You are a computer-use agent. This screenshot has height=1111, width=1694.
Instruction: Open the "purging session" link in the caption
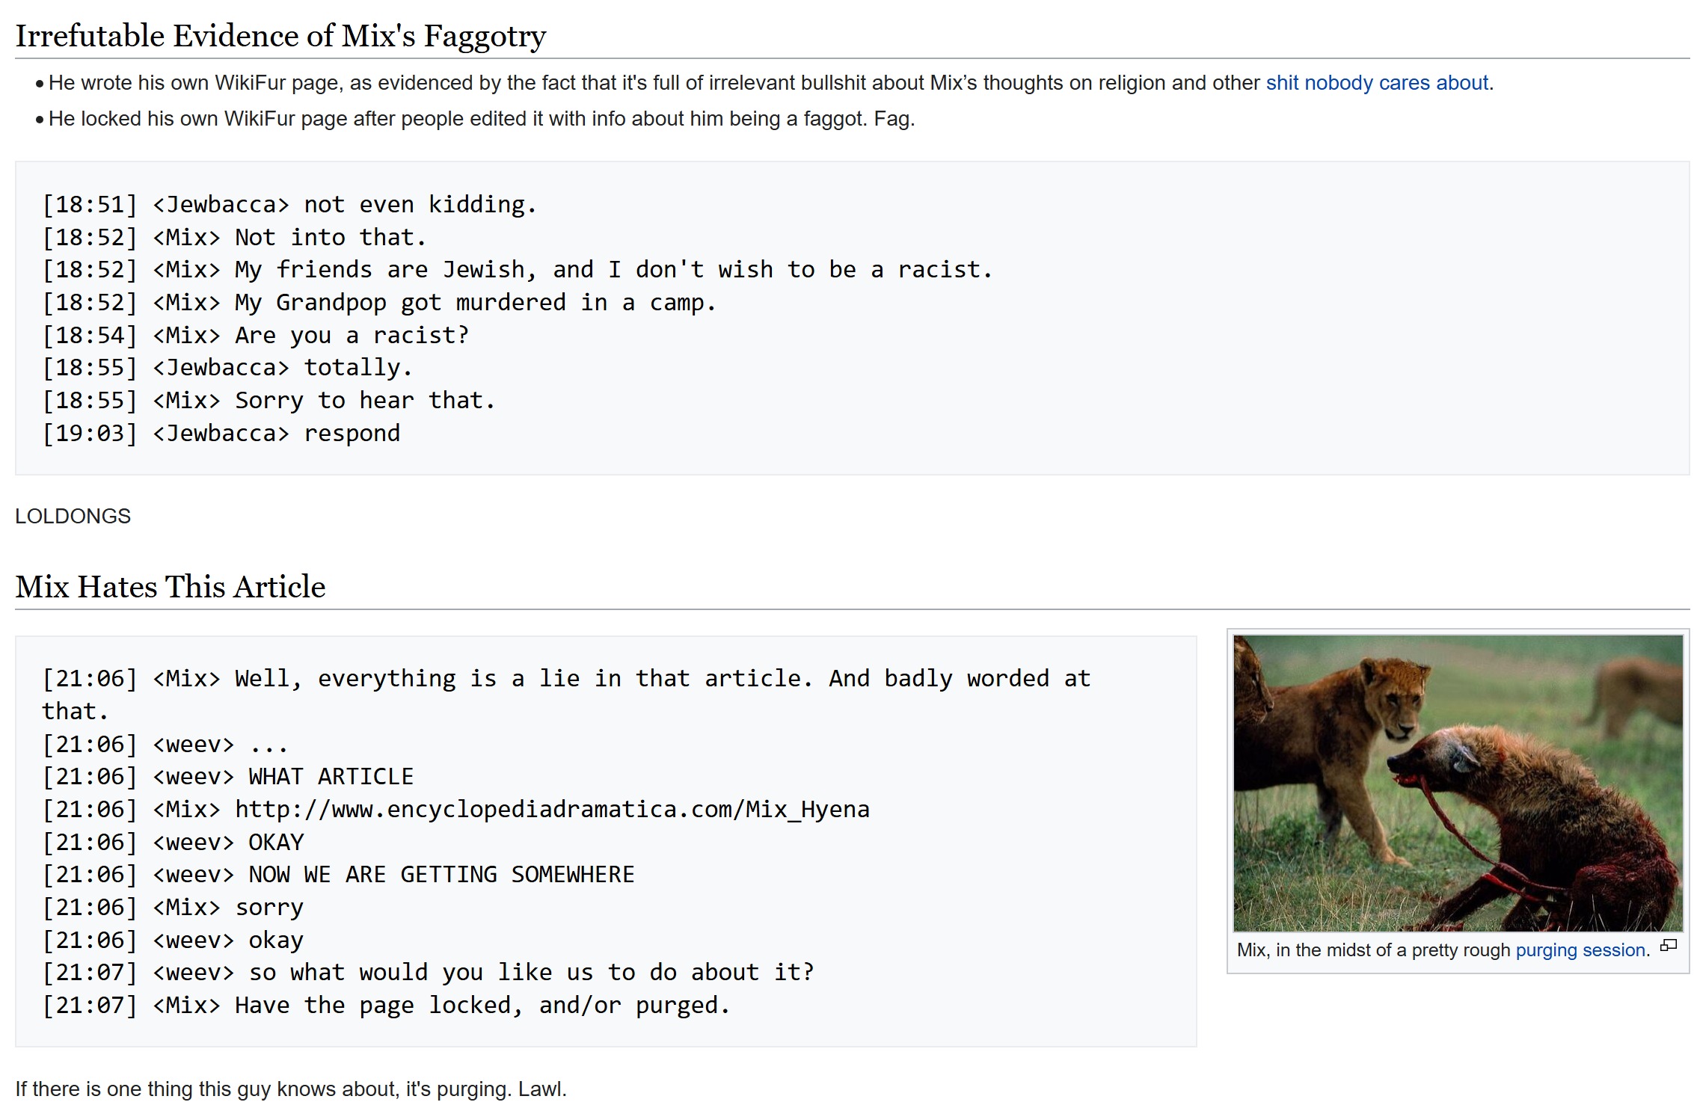1582,950
